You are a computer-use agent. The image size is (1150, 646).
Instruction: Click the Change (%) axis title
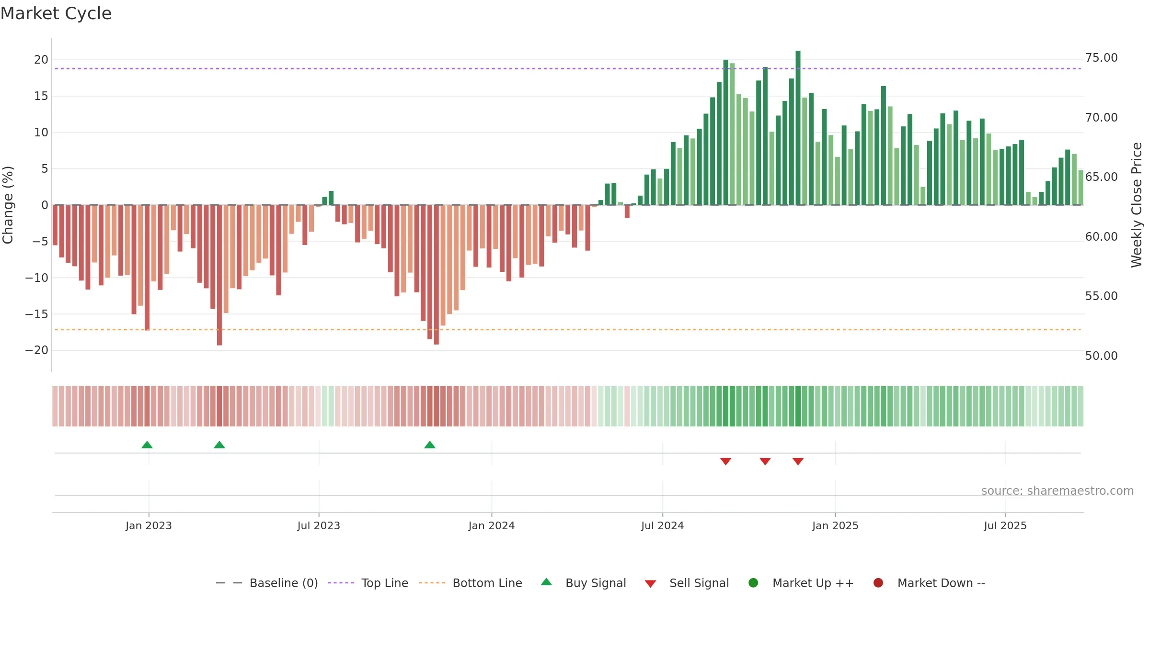coord(8,205)
